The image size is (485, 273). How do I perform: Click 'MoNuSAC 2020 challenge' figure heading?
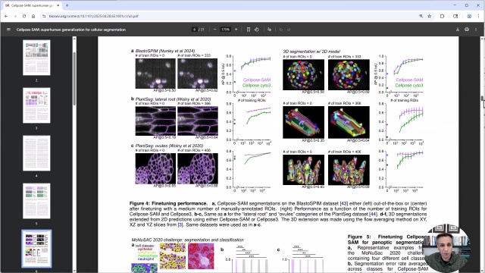coord(187,240)
